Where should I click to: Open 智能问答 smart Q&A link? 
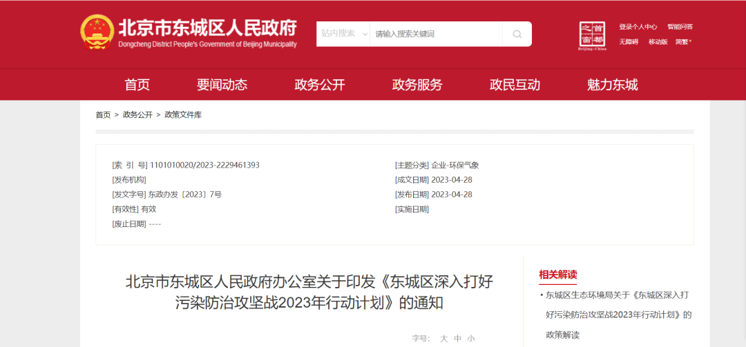click(x=680, y=27)
